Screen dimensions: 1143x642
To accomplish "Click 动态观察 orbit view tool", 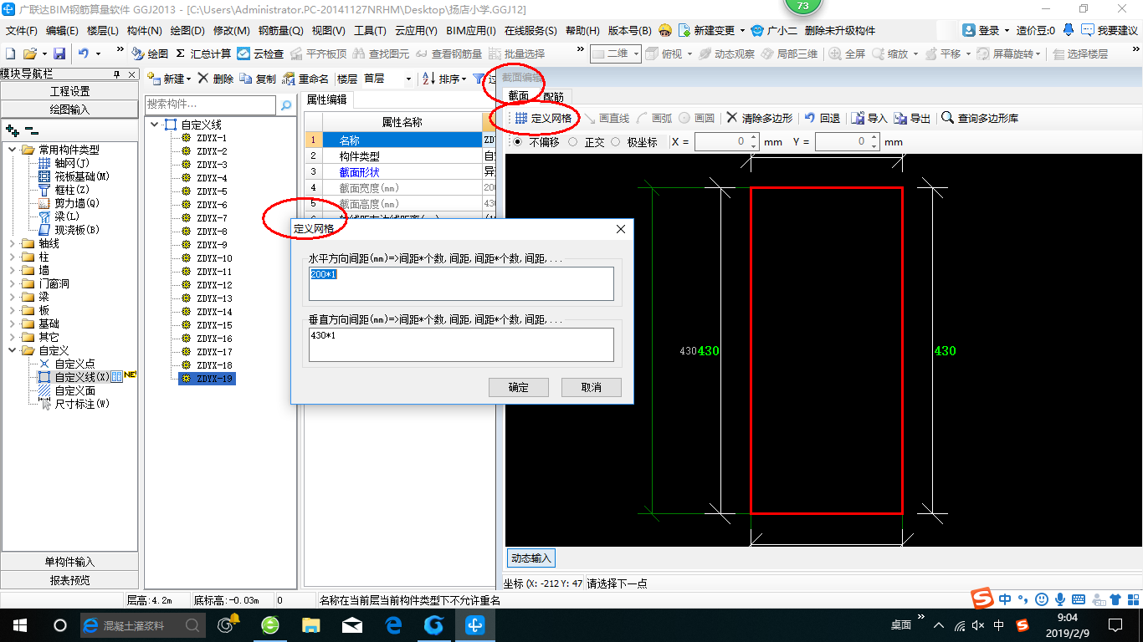I will (727, 53).
